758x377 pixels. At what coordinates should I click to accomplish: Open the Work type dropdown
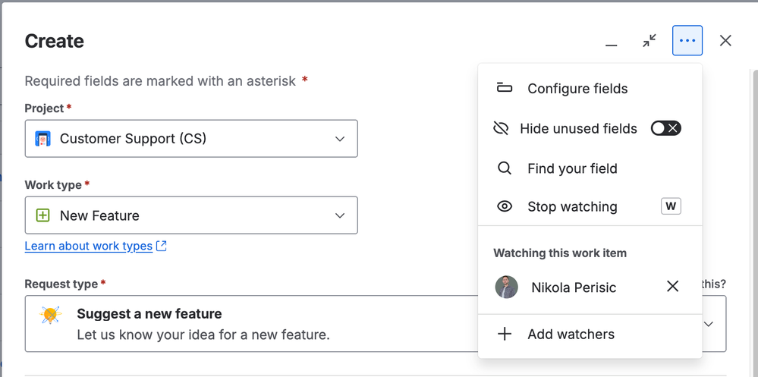pyautogui.click(x=340, y=215)
